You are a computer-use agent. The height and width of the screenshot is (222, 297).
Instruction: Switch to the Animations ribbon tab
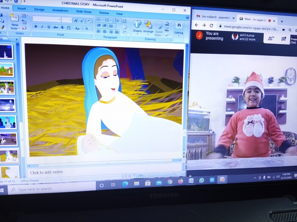click(60, 11)
